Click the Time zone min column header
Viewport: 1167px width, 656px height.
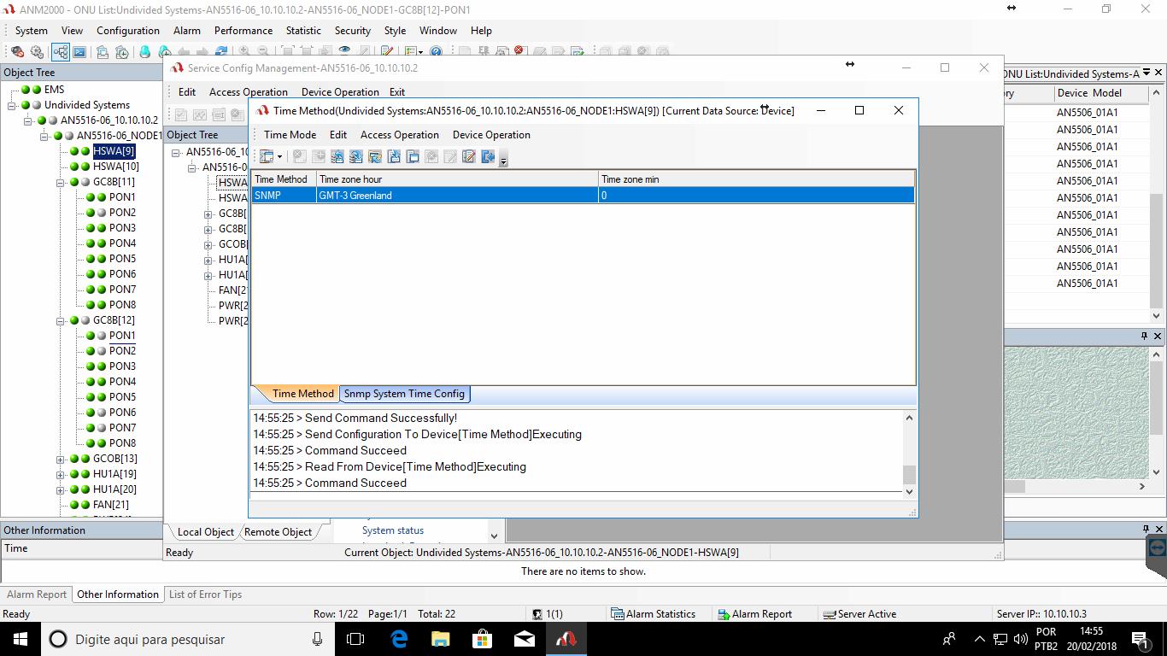coord(756,179)
